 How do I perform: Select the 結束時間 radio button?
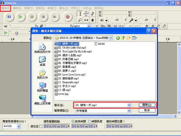point(73,121)
